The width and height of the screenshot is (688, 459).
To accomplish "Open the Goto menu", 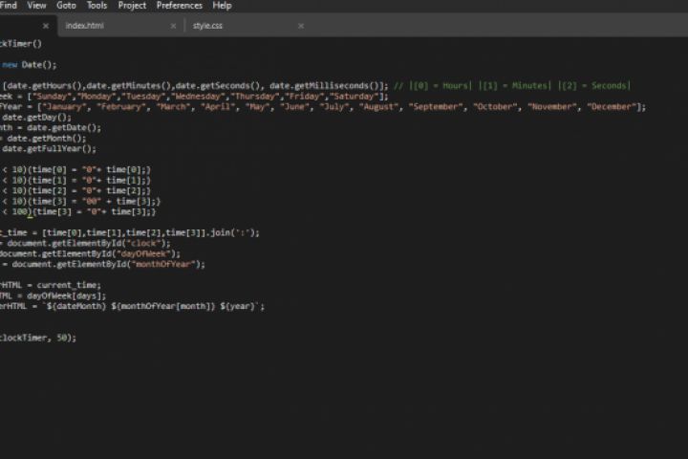I will 66,6.
